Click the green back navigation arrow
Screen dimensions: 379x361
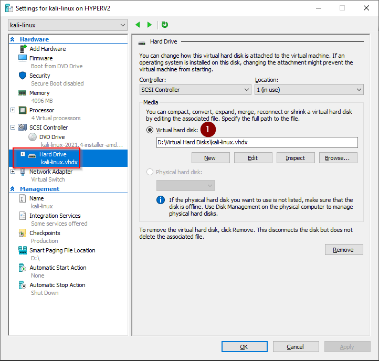tap(138, 25)
